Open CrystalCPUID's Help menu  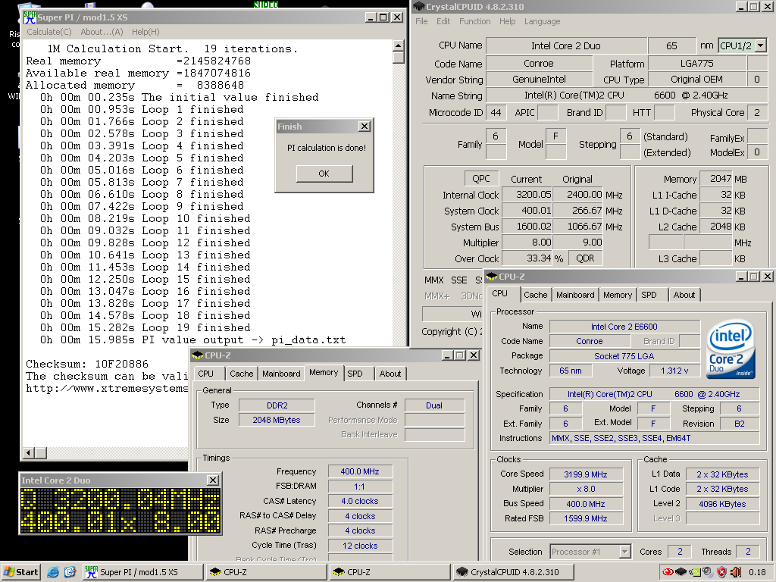point(507,21)
